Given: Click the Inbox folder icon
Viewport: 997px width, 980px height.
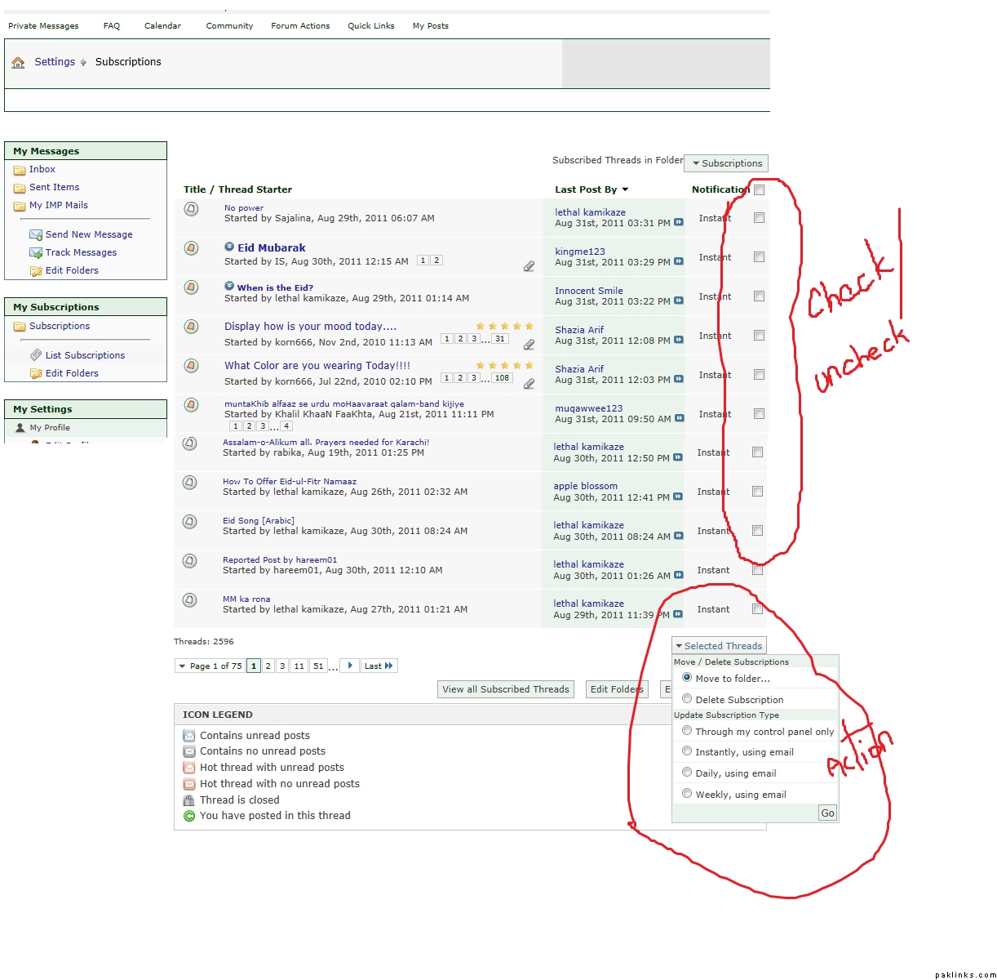Looking at the screenshot, I should click(20, 170).
